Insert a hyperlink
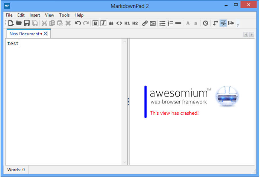 coord(145,23)
